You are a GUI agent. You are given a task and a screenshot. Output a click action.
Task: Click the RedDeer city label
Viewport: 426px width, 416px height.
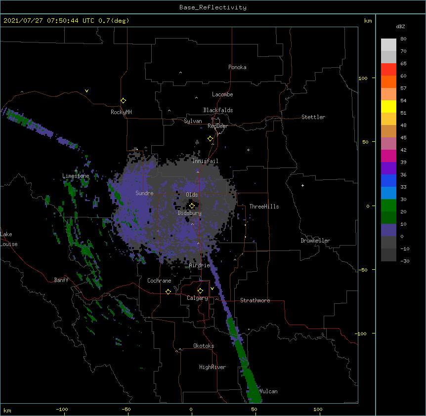tap(217, 126)
